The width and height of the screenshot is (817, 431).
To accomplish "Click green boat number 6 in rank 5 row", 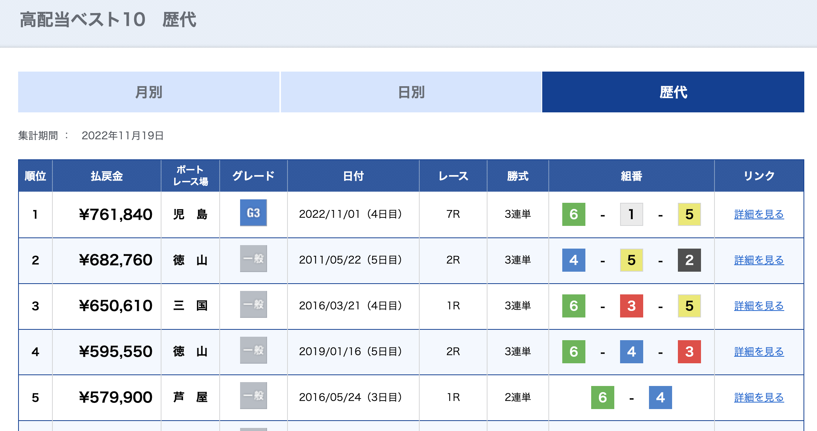I will coord(603,398).
